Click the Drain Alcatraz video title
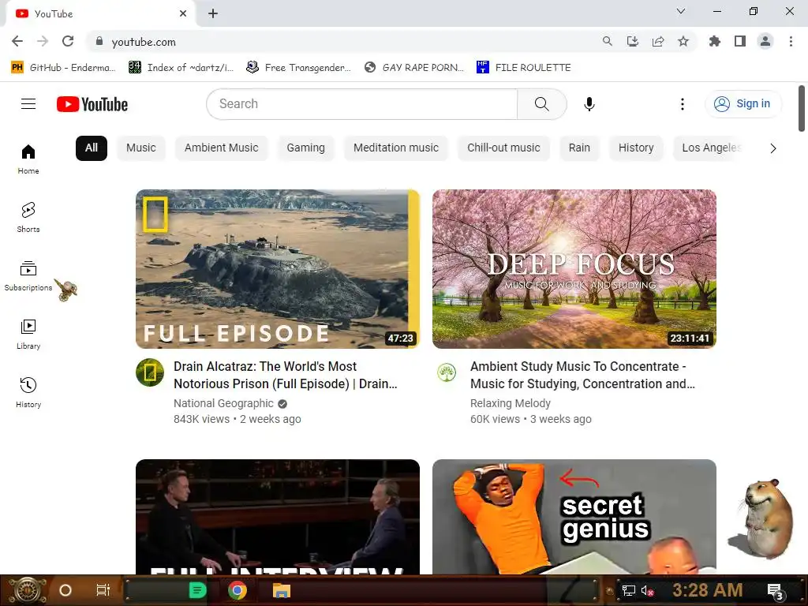 pos(286,375)
